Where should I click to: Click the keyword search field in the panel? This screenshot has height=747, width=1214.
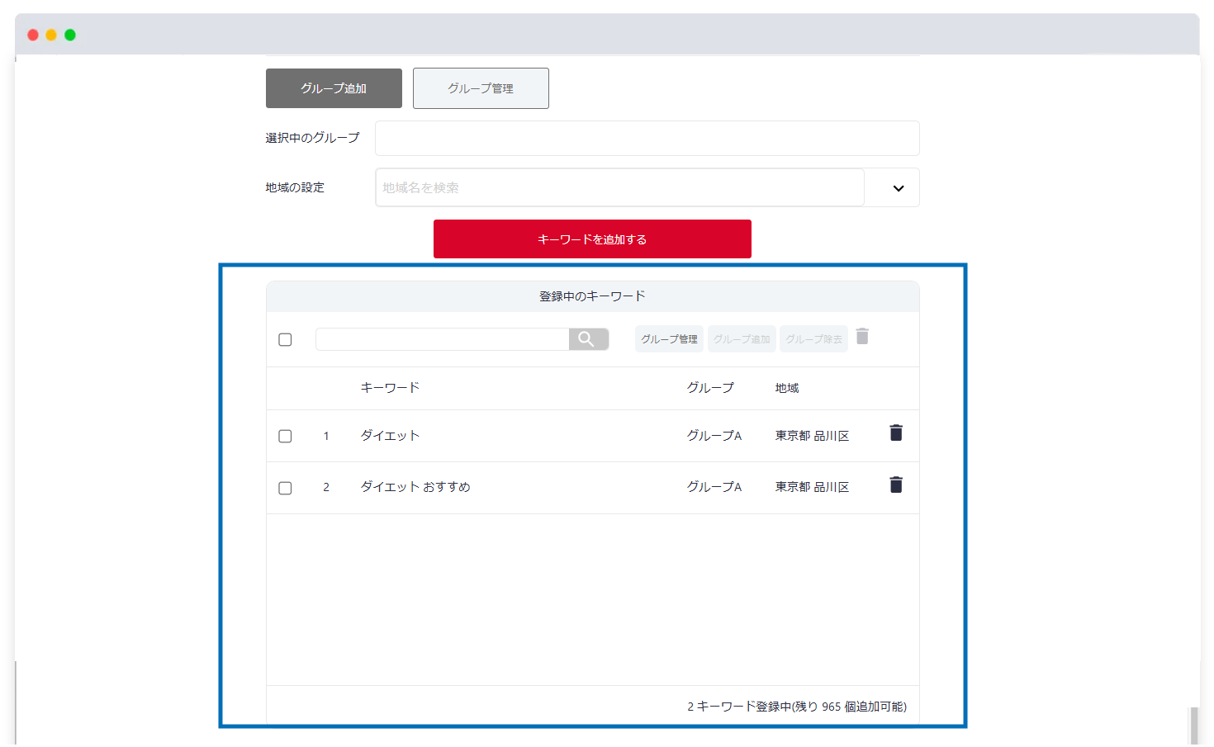[x=442, y=338]
